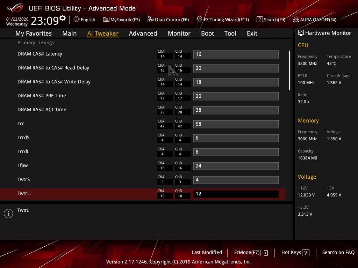Click the Qfan Control fan icon
The height and width of the screenshot is (268, 358).
click(x=150, y=20)
